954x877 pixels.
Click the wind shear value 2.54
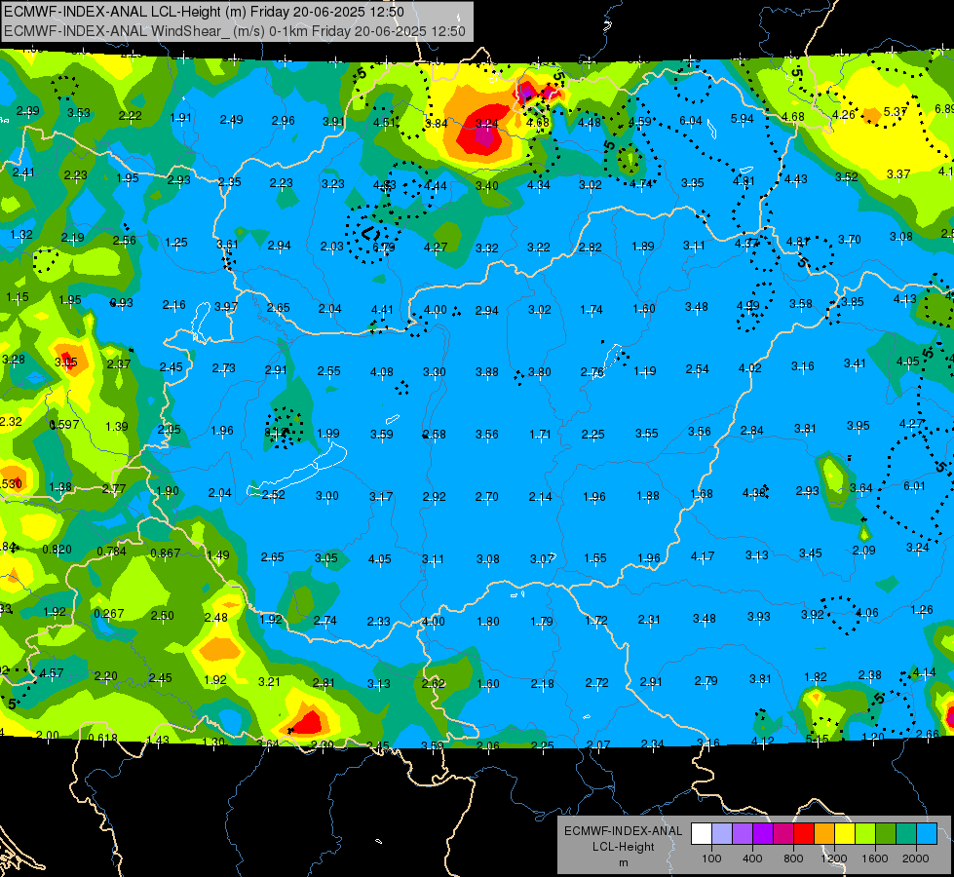pyautogui.click(x=698, y=368)
